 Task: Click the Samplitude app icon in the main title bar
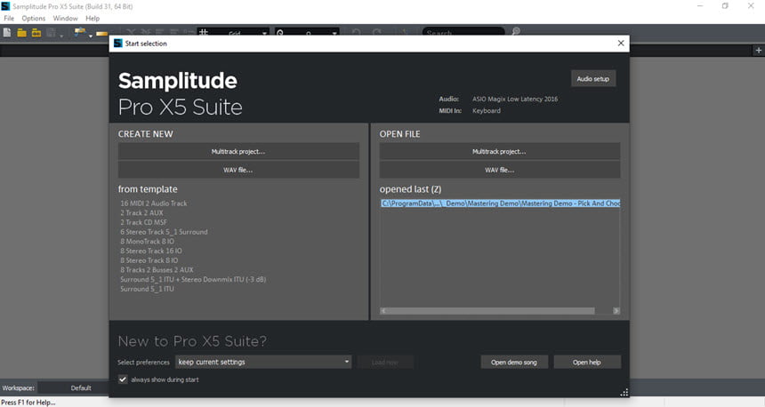[5, 6]
